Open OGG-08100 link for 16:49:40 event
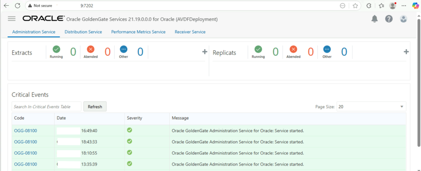The image size is (421, 171). point(25,131)
